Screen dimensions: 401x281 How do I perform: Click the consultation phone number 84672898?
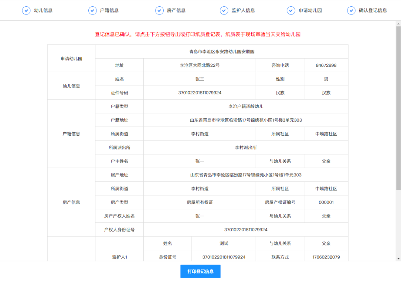(326, 65)
